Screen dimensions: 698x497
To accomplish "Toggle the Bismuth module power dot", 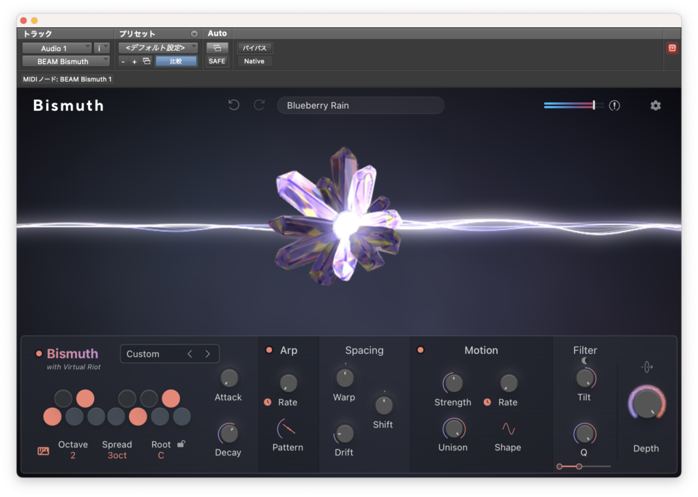I will coord(39,353).
